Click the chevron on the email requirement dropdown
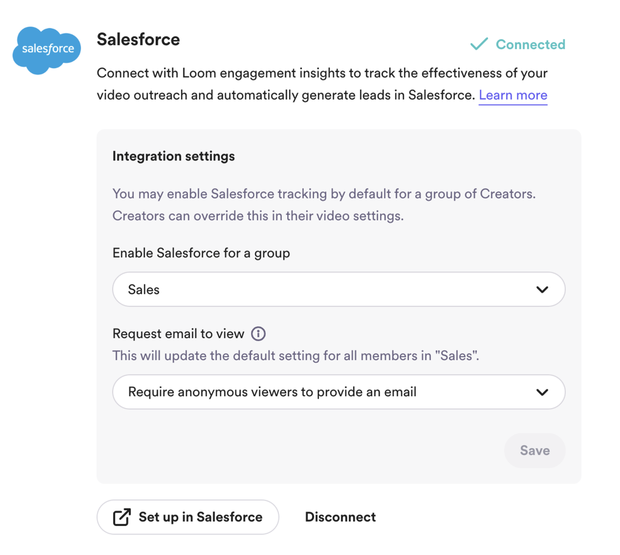Viewport: 620px width, 555px height. pos(542,392)
